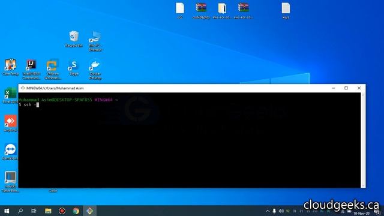
Task: Open the Skype desktop shortcut
Action: click(74, 67)
